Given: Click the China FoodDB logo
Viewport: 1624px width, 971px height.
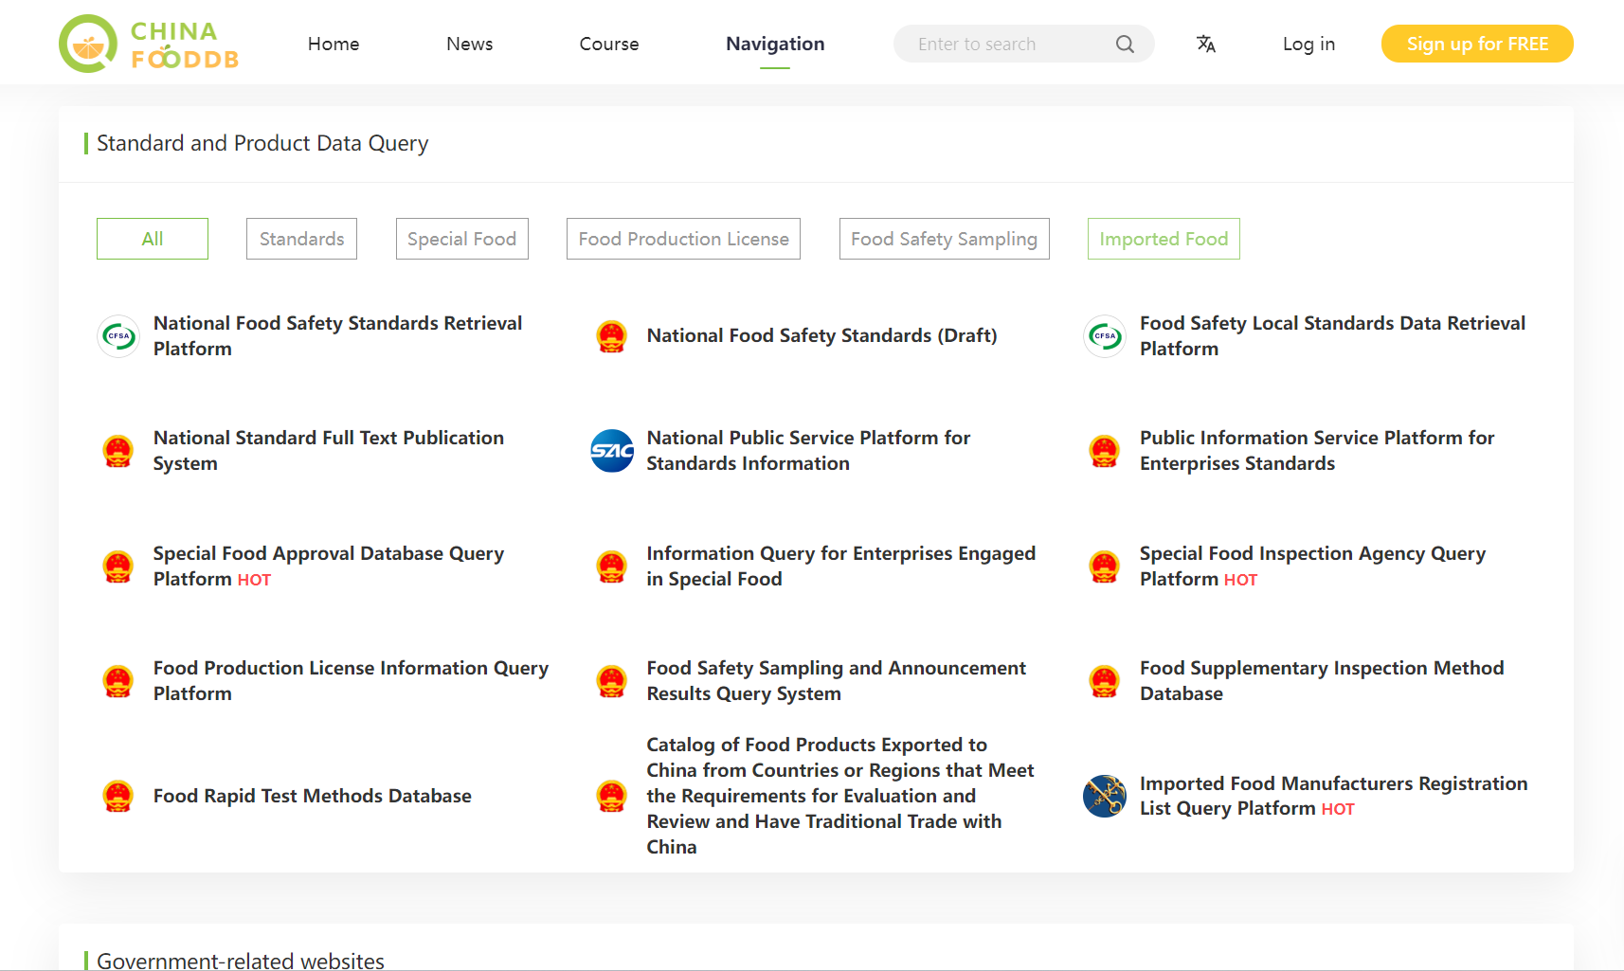Looking at the screenshot, I should [x=149, y=44].
